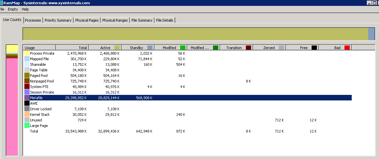This screenshot has width=379, height=159.
Task: Click the yellow Process Private color icon
Action: pos(27,53)
